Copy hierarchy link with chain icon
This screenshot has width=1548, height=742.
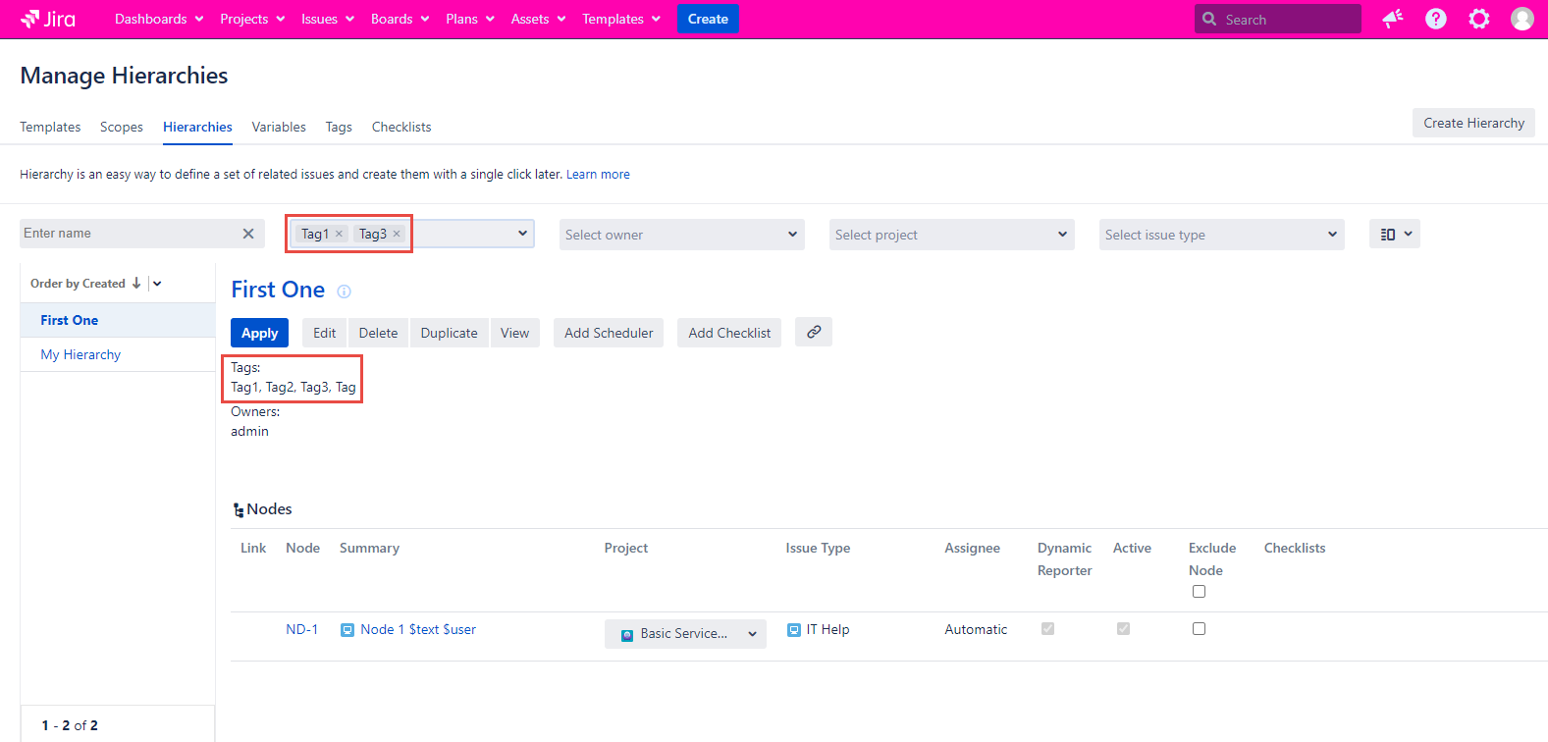pyautogui.click(x=813, y=332)
